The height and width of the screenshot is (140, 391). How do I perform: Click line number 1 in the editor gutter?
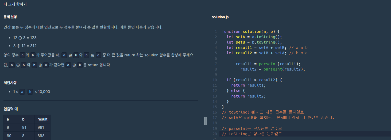[216, 32]
